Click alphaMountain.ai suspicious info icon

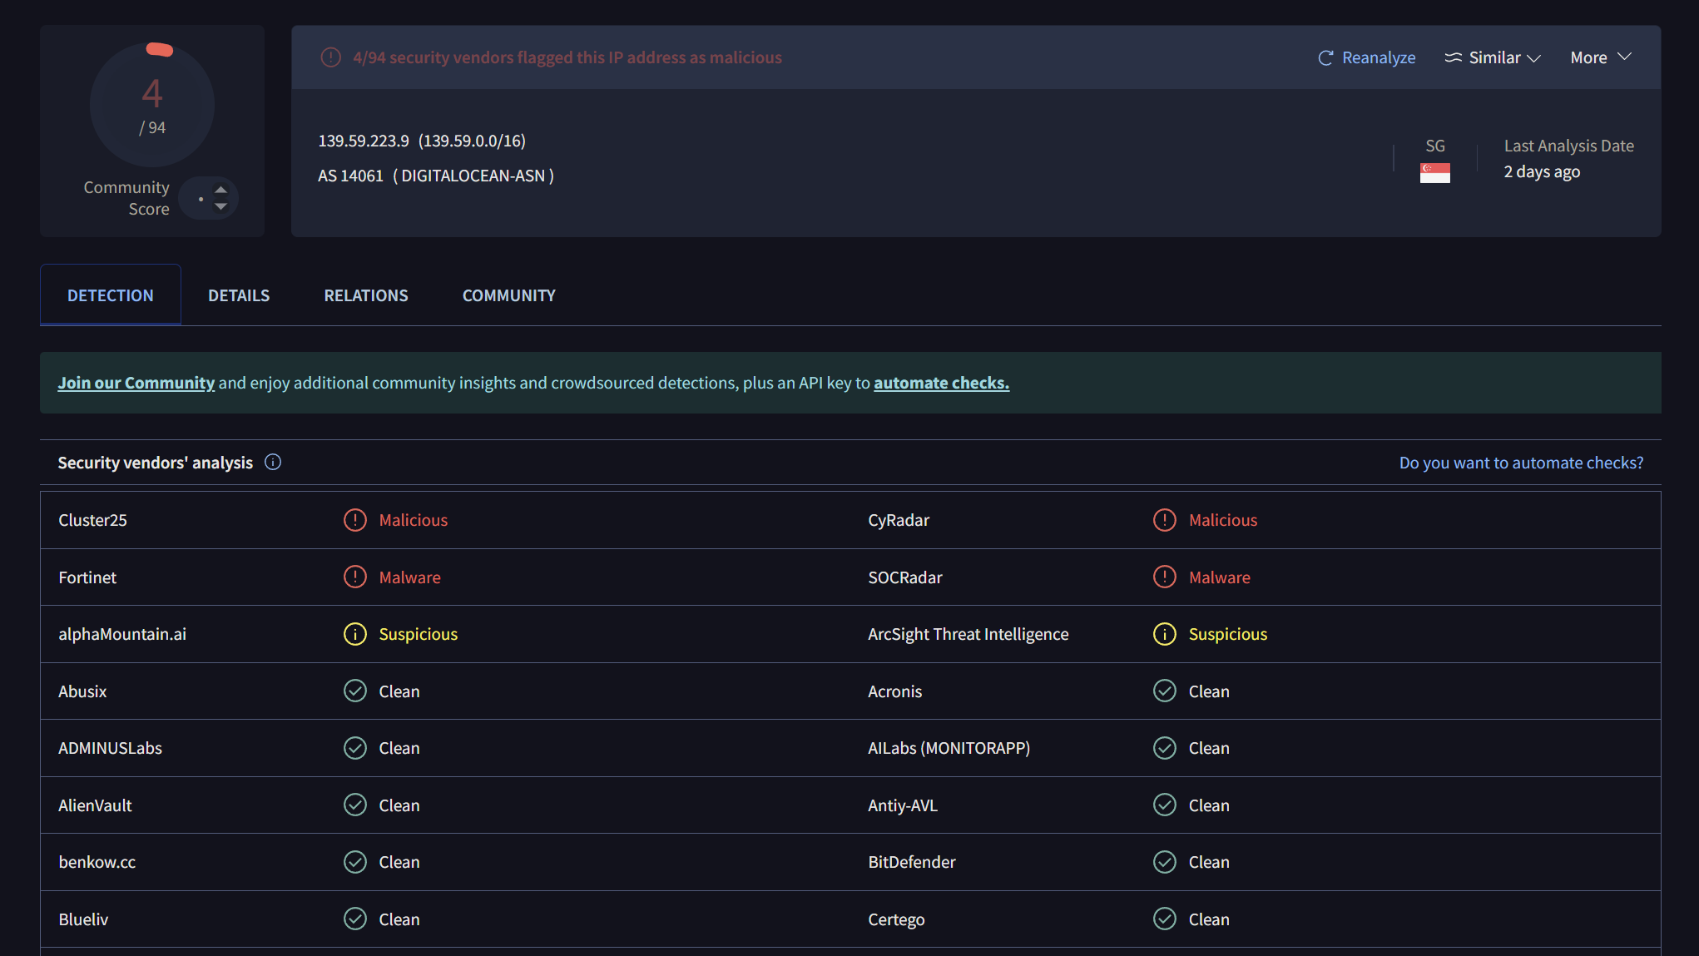355,634
